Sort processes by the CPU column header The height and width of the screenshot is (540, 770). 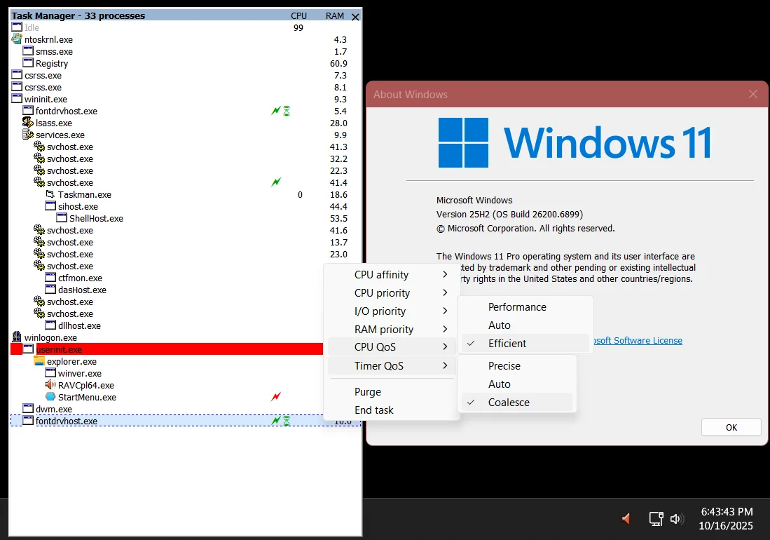[x=298, y=15]
